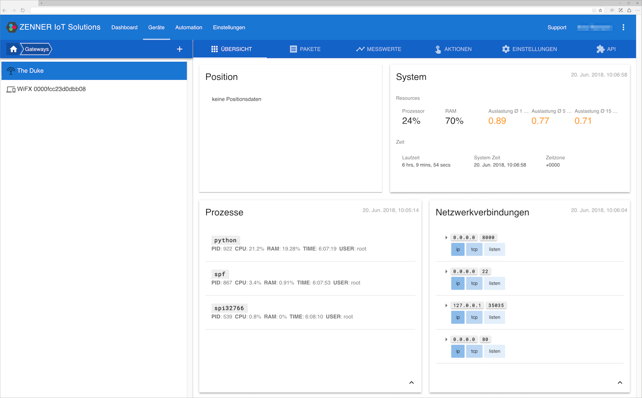
Task: Click the 127.0.0.1 address chip
Action: [467, 305]
